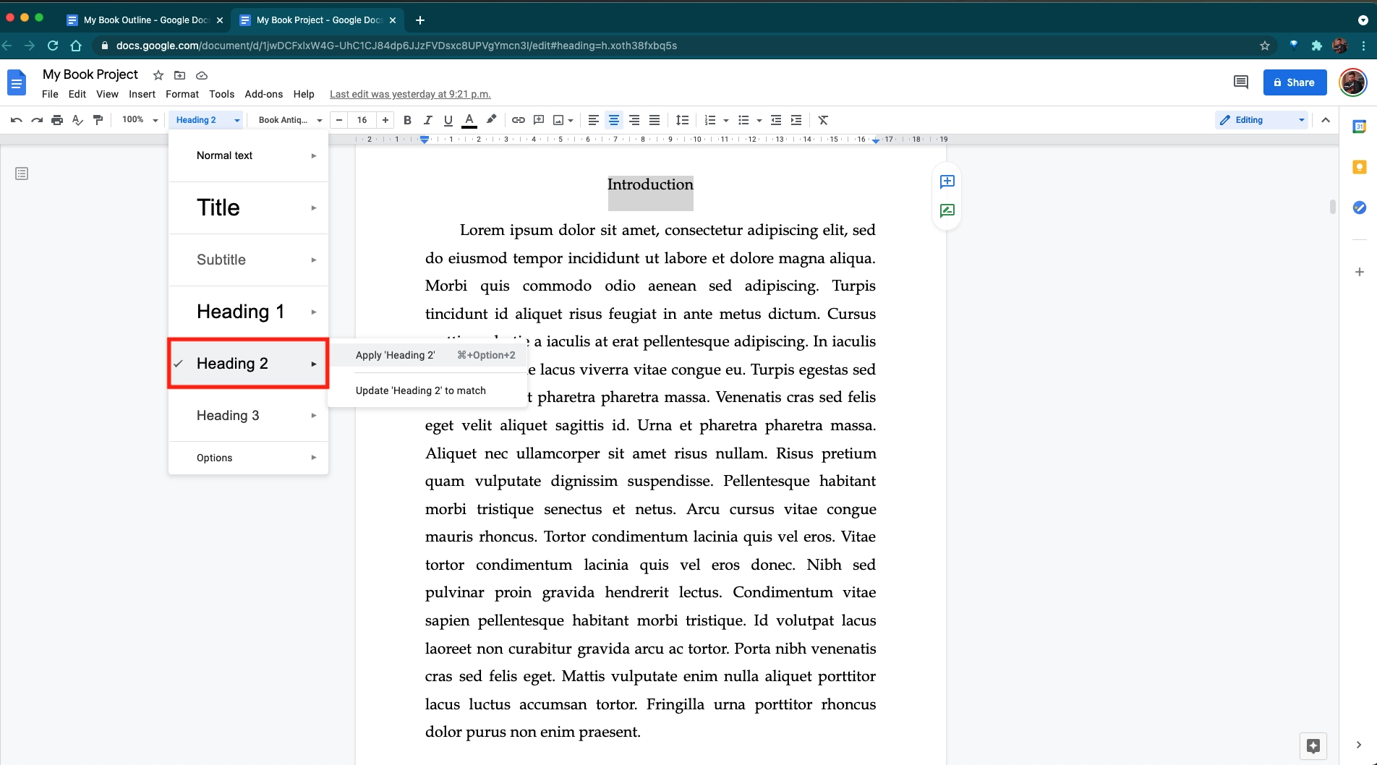
Task: Open spelling and grammar check
Action: [x=77, y=120]
